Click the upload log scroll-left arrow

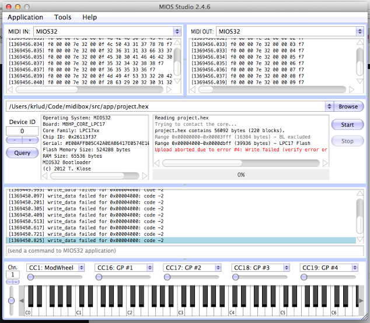click(x=157, y=163)
